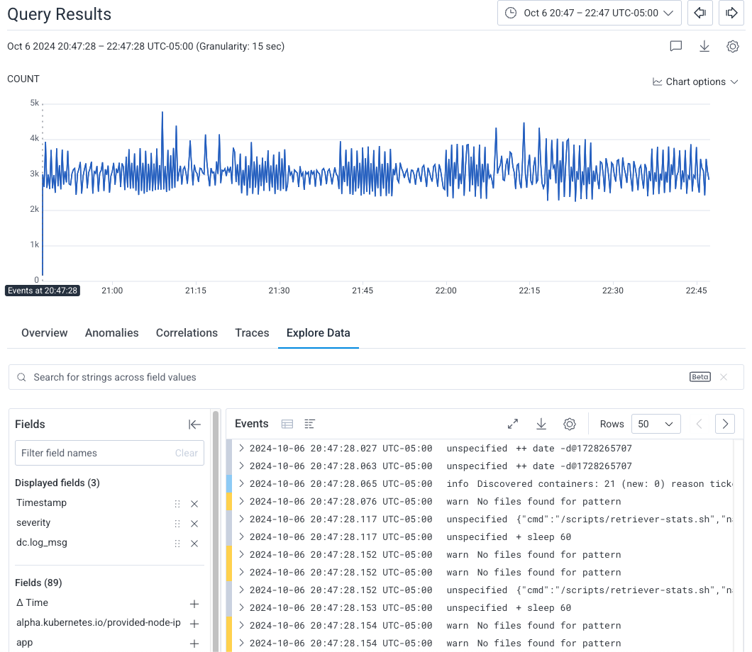752x652 pixels.
Task: Shift the time range backward
Action: click(700, 13)
